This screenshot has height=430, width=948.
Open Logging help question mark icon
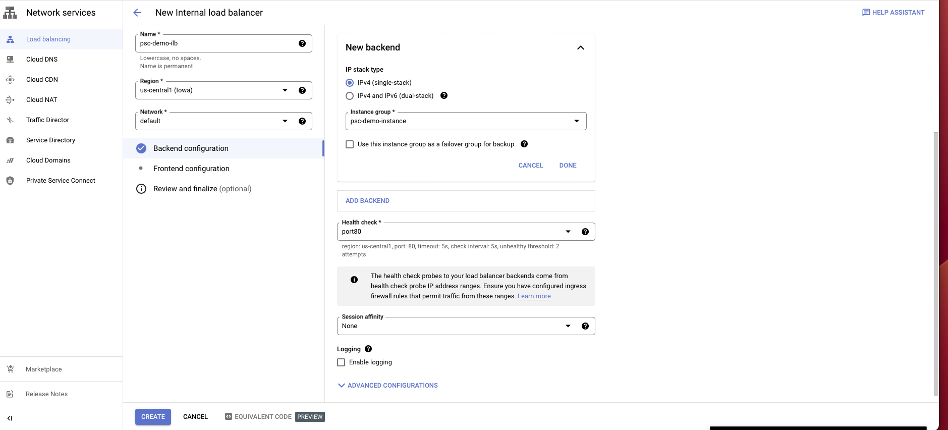pyautogui.click(x=368, y=349)
